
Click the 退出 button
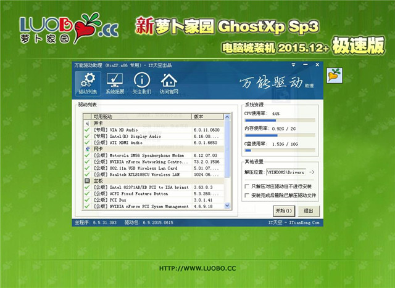pyautogui.click(x=309, y=211)
